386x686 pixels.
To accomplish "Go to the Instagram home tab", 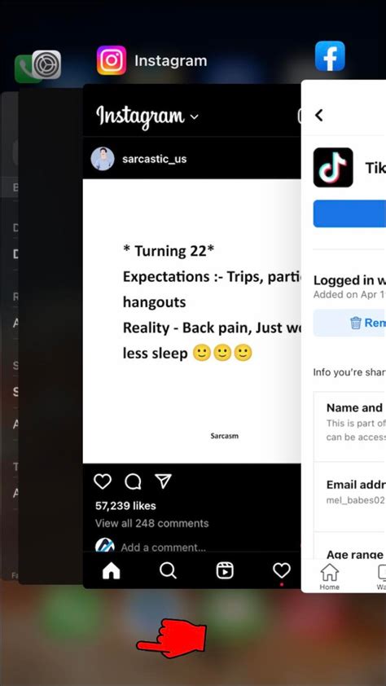I will [111, 570].
